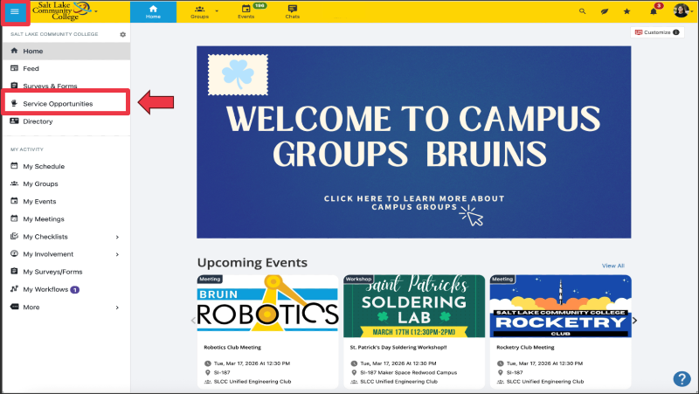The width and height of the screenshot is (699, 394).
Task: Open My Surveys/Forms sidebar item
Action: coord(66,272)
